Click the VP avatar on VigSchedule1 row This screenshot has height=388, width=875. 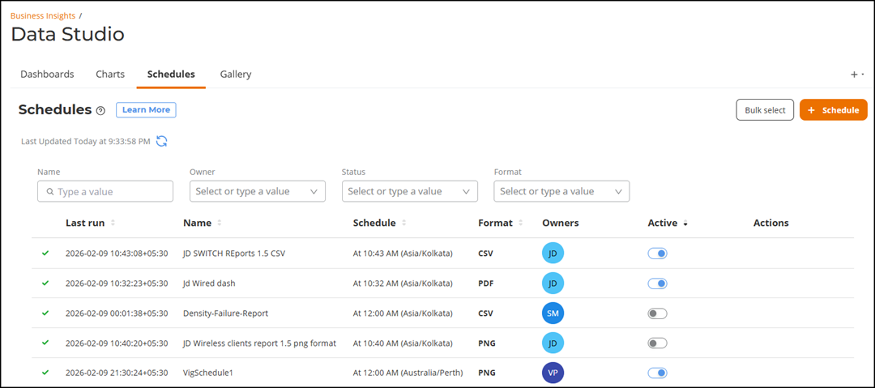553,373
